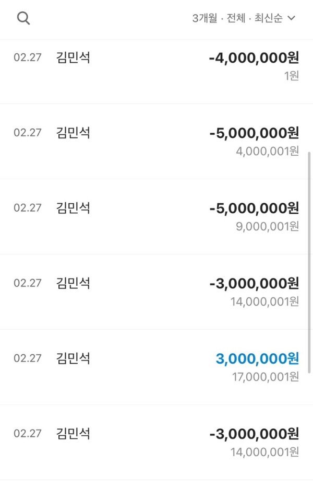Tap the 02.27 date on the -4,000,000원 row
The width and height of the screenshot is (313, 487).
(27, 57)
